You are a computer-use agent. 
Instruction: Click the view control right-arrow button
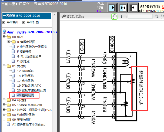pos(112,8)
